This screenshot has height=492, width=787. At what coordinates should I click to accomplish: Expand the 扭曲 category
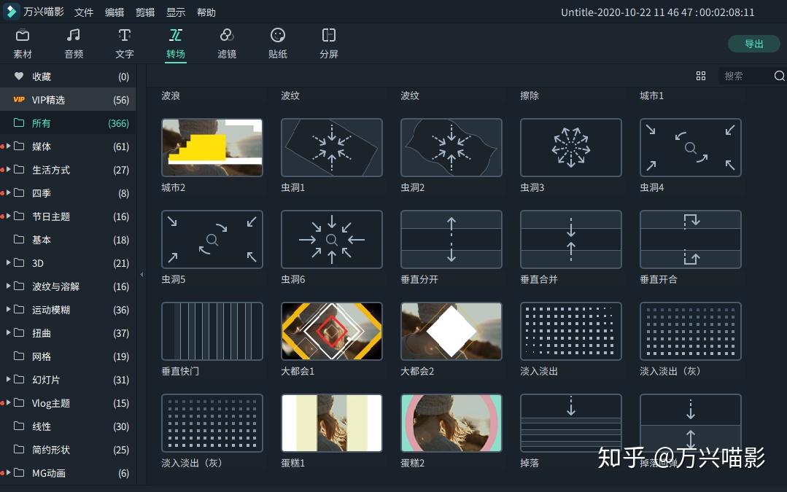pyautogui.click(x=8, y=332)
